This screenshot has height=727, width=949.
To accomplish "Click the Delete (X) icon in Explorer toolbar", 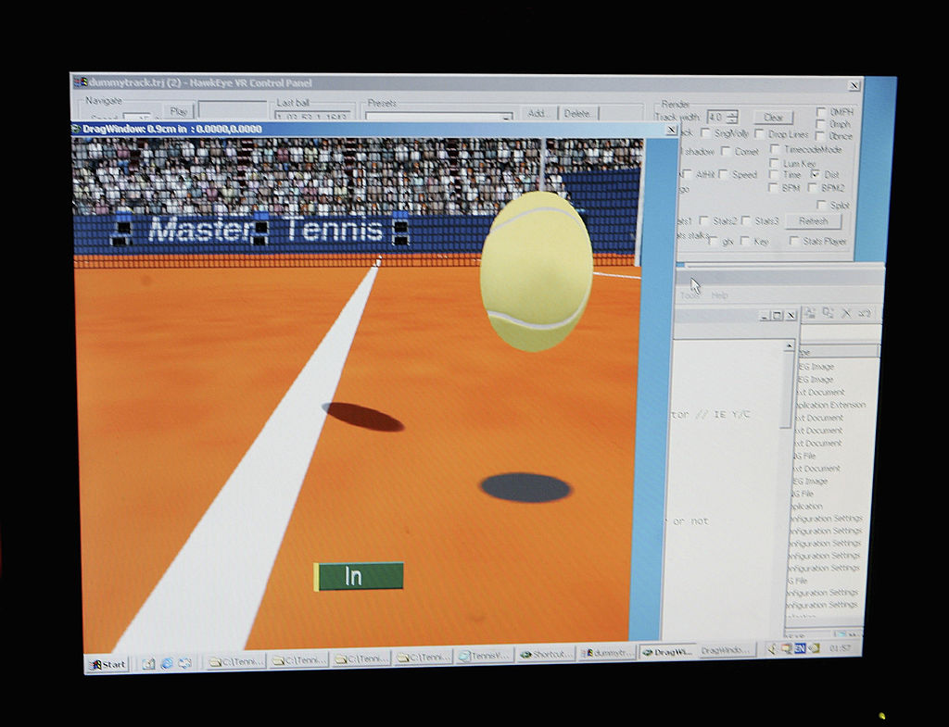I will tap(846, 314).
